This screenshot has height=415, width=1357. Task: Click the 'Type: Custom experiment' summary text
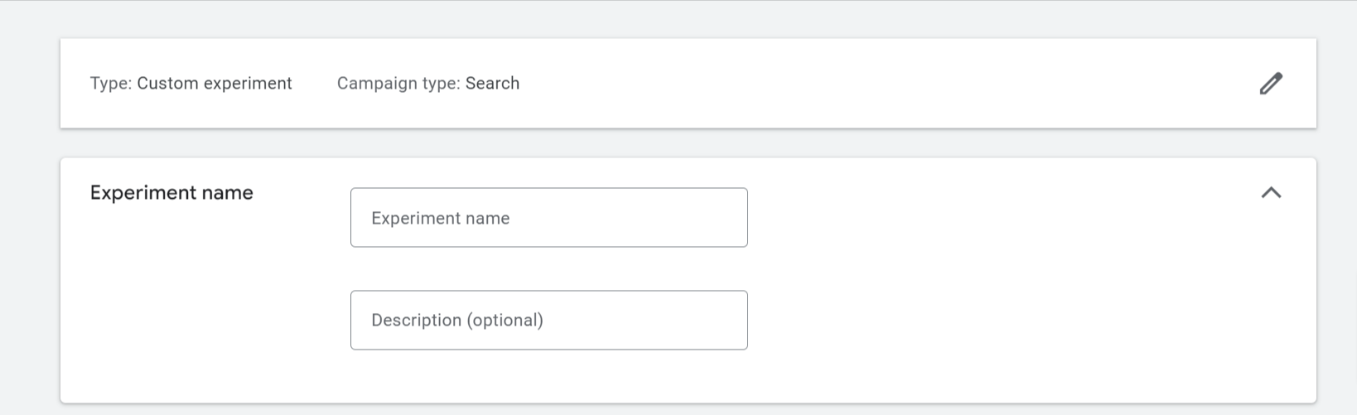point(191,84)
